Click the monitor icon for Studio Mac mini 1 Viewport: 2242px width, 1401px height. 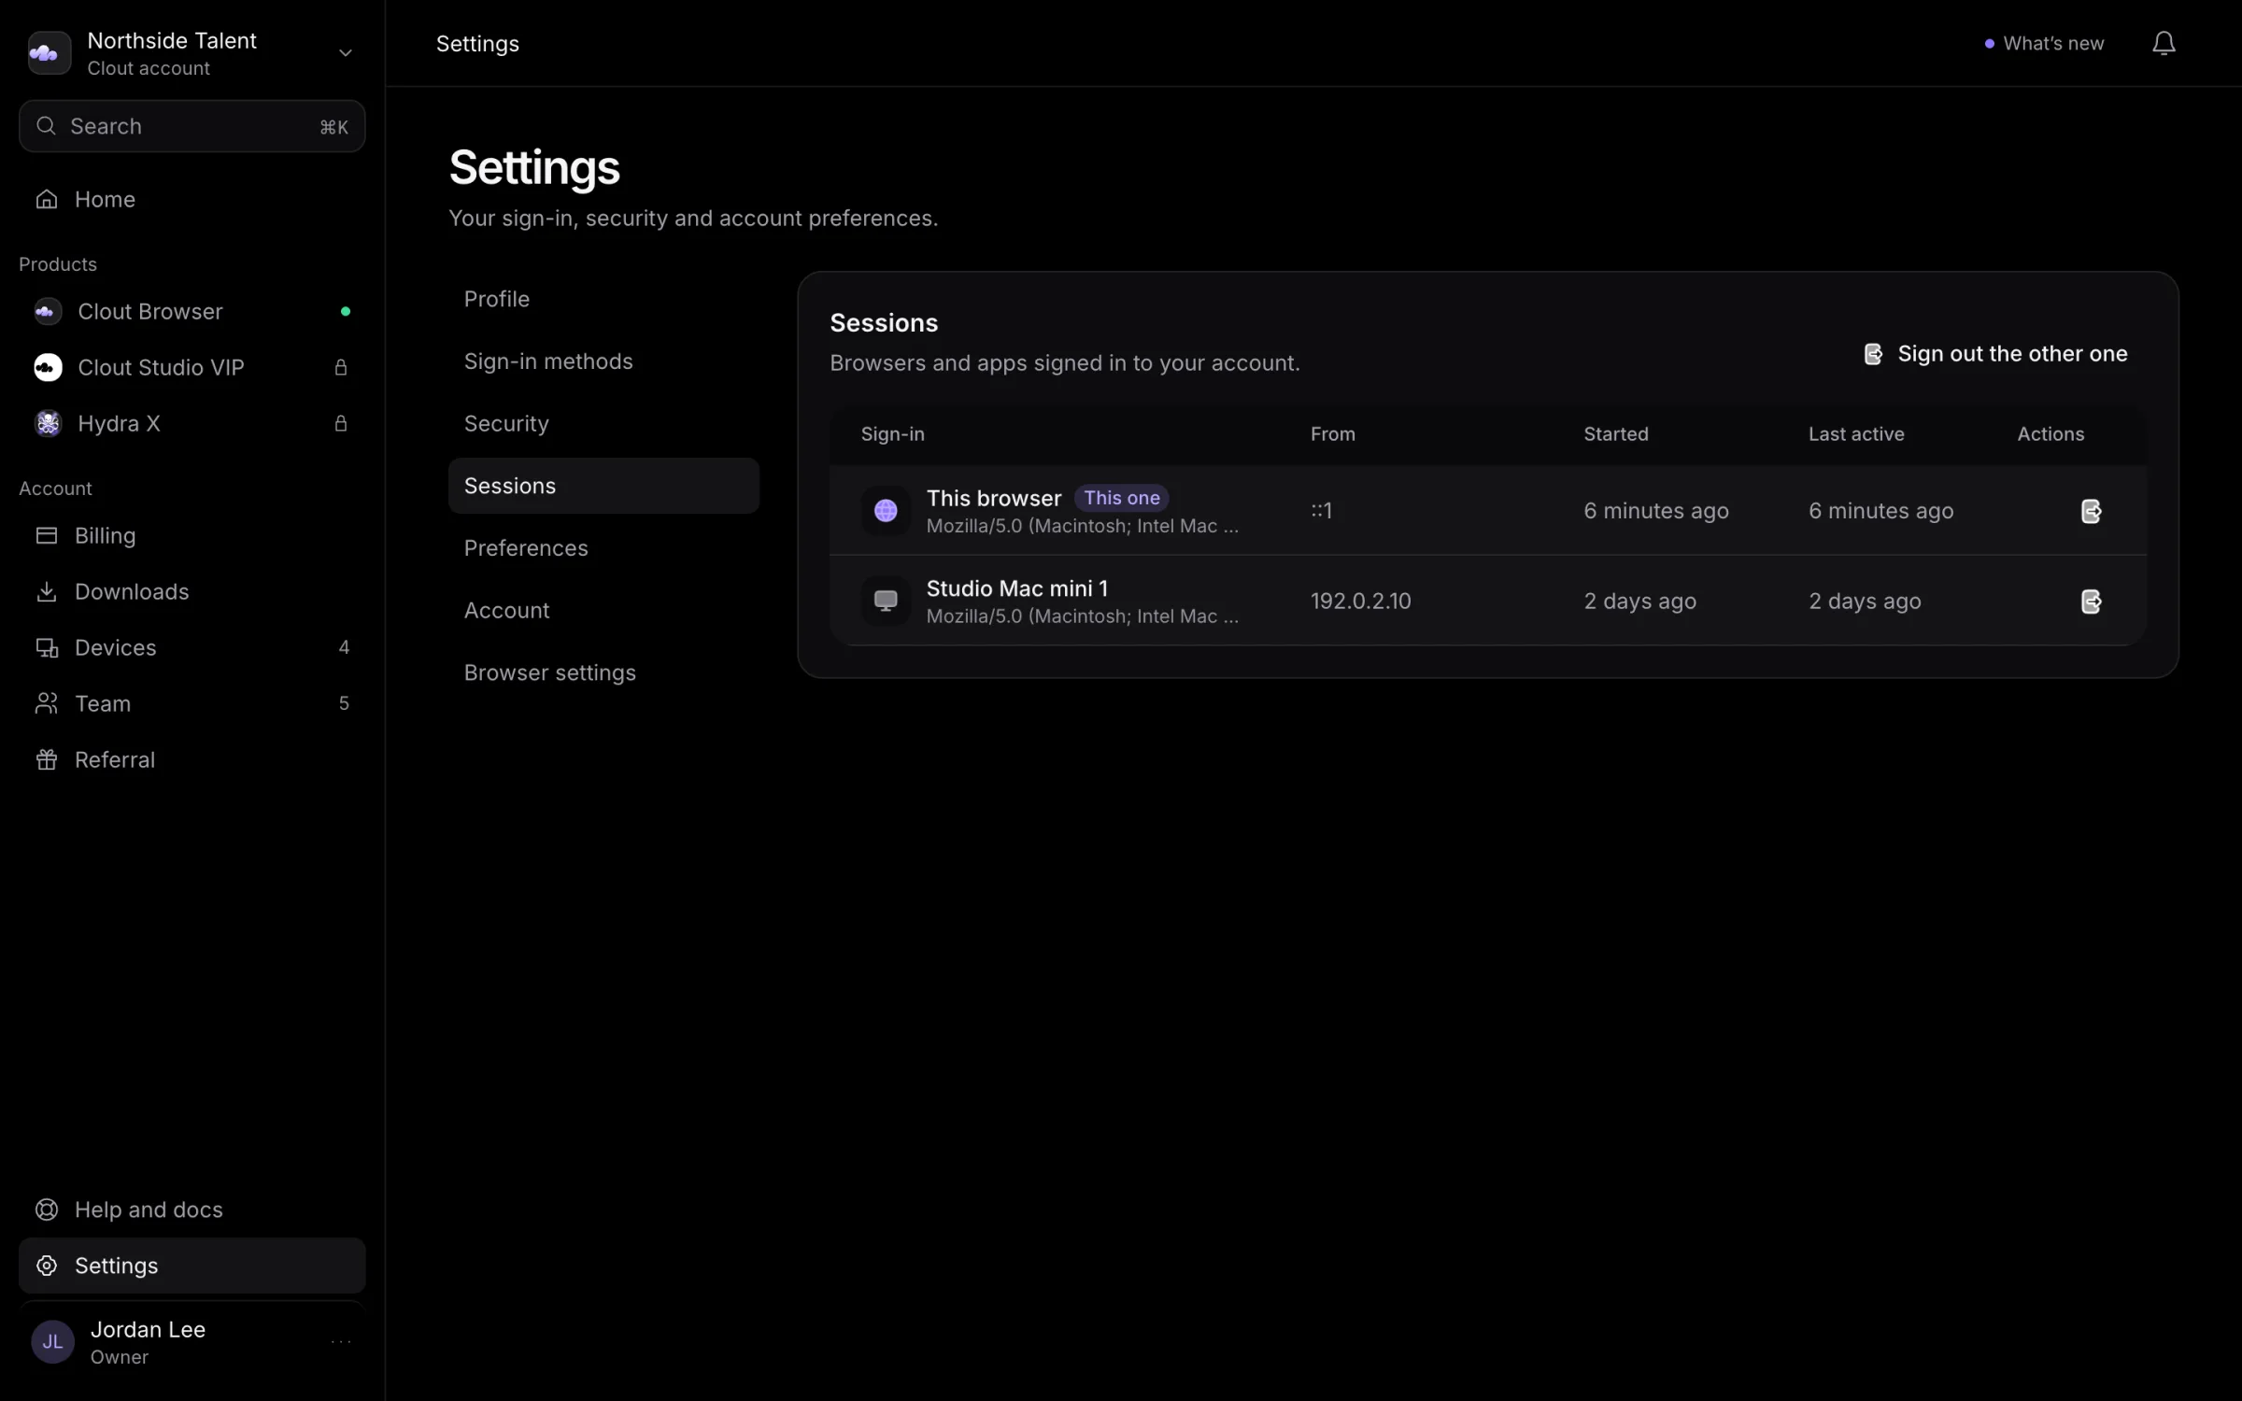[x=886, y=601]
